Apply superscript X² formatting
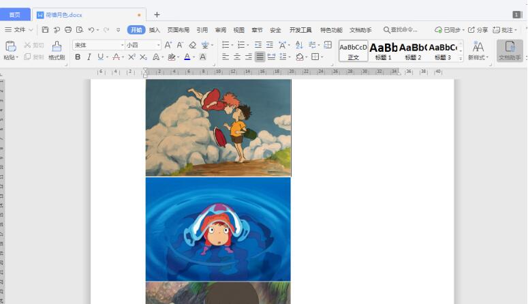 pyautogui.click(x=131, y=57)
